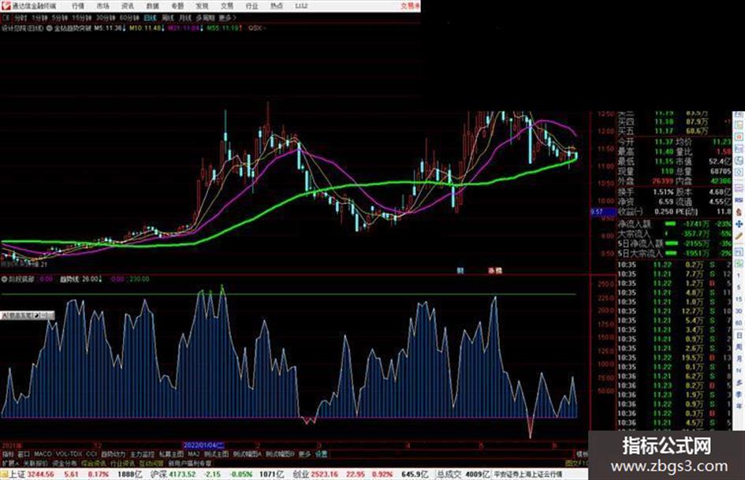Viewport: 745px width, 480px height.
Task: Select the 私募主图 indicator tab
Action: 171,454
